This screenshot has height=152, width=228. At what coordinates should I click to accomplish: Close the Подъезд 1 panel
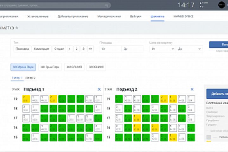[99, 90]
